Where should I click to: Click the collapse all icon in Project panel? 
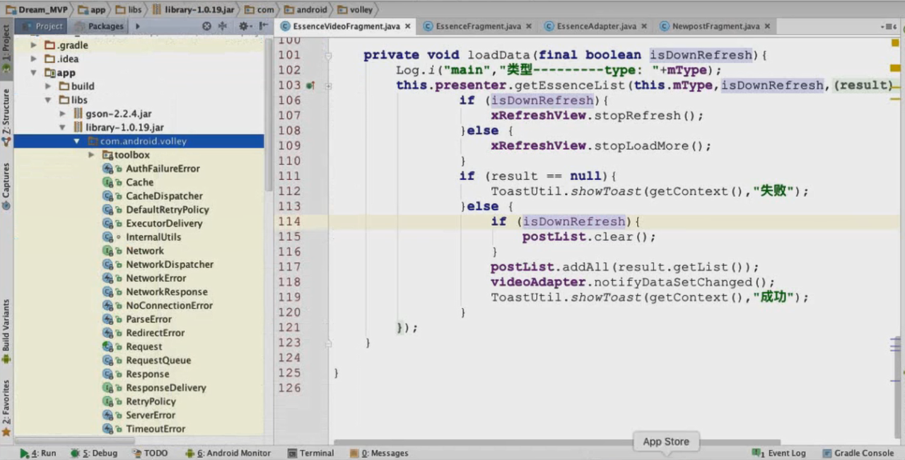(222, 27)
